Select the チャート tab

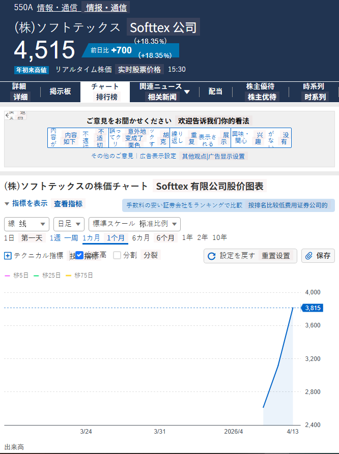[105, 92]
